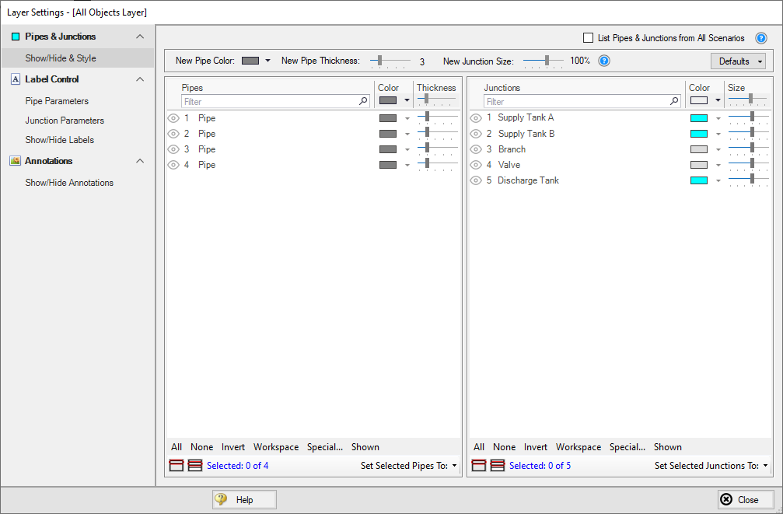Collapse the Pipes & Junctions section
This screenshot has width=783, height=514.
click(140, 37)
